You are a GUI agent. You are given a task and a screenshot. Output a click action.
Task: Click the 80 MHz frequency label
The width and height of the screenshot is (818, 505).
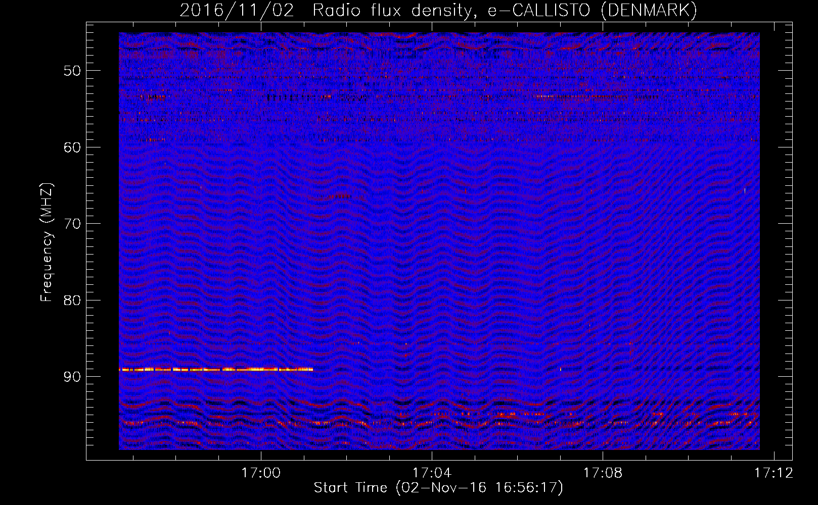72,300
